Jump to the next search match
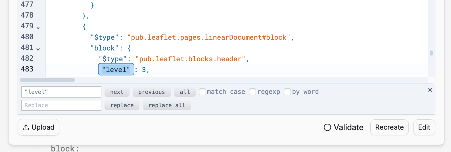The height and width of the screenshot is (152, 451). coord(117,92)
